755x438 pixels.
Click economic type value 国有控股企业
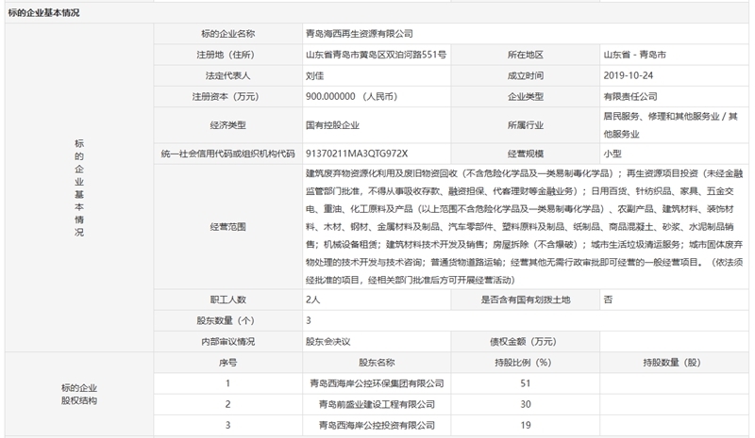[331, 123]
